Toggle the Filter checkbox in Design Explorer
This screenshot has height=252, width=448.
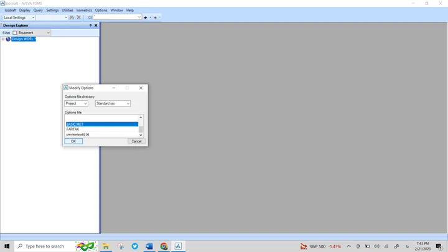coord(14,33)
